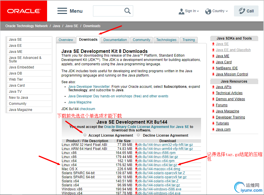Click red arrow icon beside Java Card
Viewport: 264px width, 195px height.
[213, 62]
